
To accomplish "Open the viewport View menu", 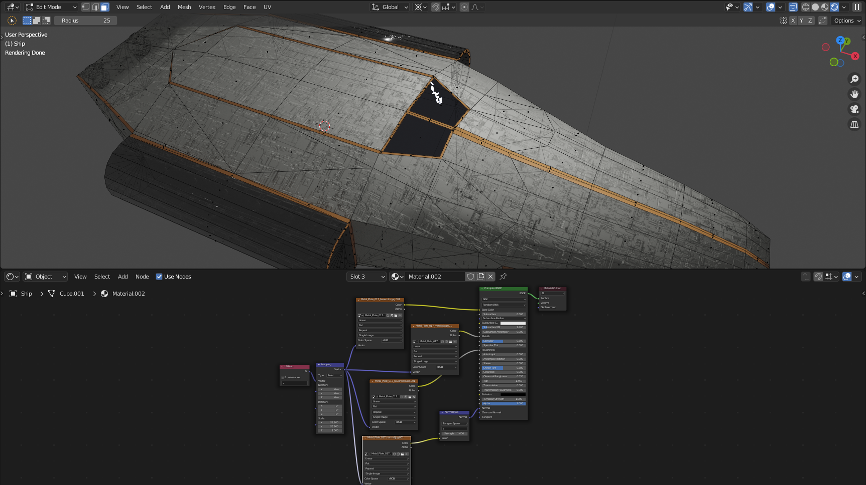I will tap(122, 7).
